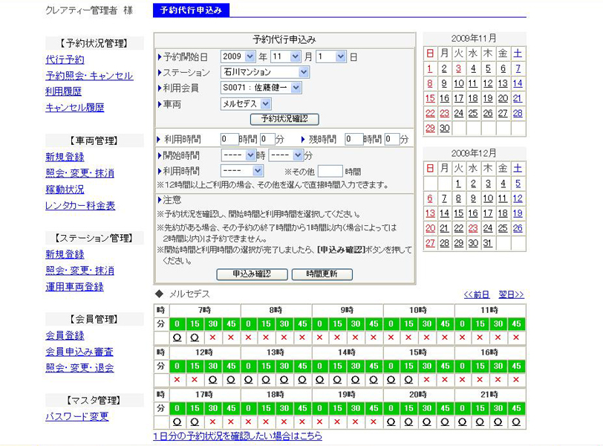603x446 pixels.
Task: Select December 16 in 2009年12月 calendar
Action: pyautogui.click(x=473, y=214)
